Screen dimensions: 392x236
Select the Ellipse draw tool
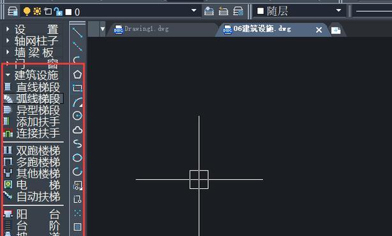(77, 158)
